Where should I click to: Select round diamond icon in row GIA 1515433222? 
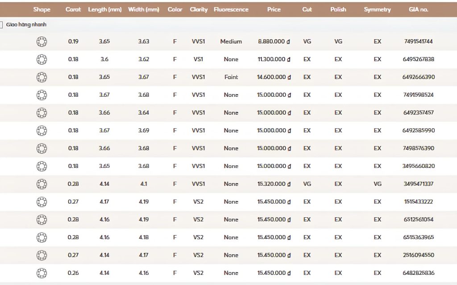42,202
